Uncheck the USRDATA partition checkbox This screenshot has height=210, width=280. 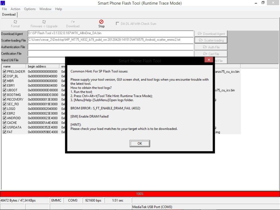point(4,127)
